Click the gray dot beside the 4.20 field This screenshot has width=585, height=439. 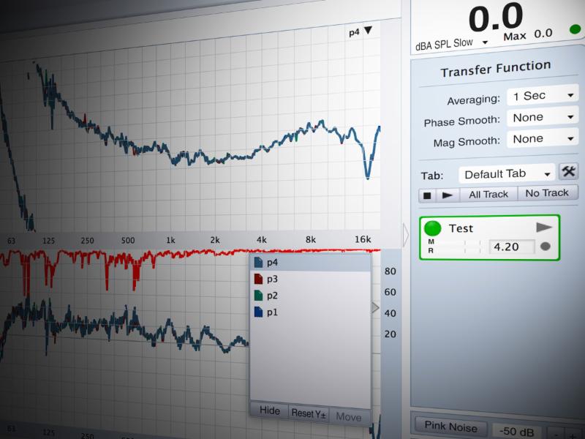(x=546, y=247)
